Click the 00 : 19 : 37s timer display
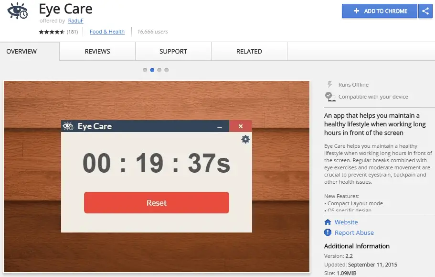 [x=157, y=163]
